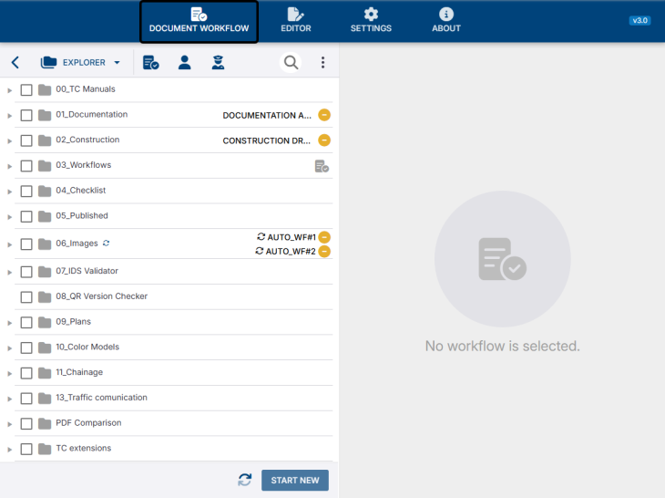
Task: Click the refresh icon beside Start New
Action: pyautogui.click(x=245, y=480)
